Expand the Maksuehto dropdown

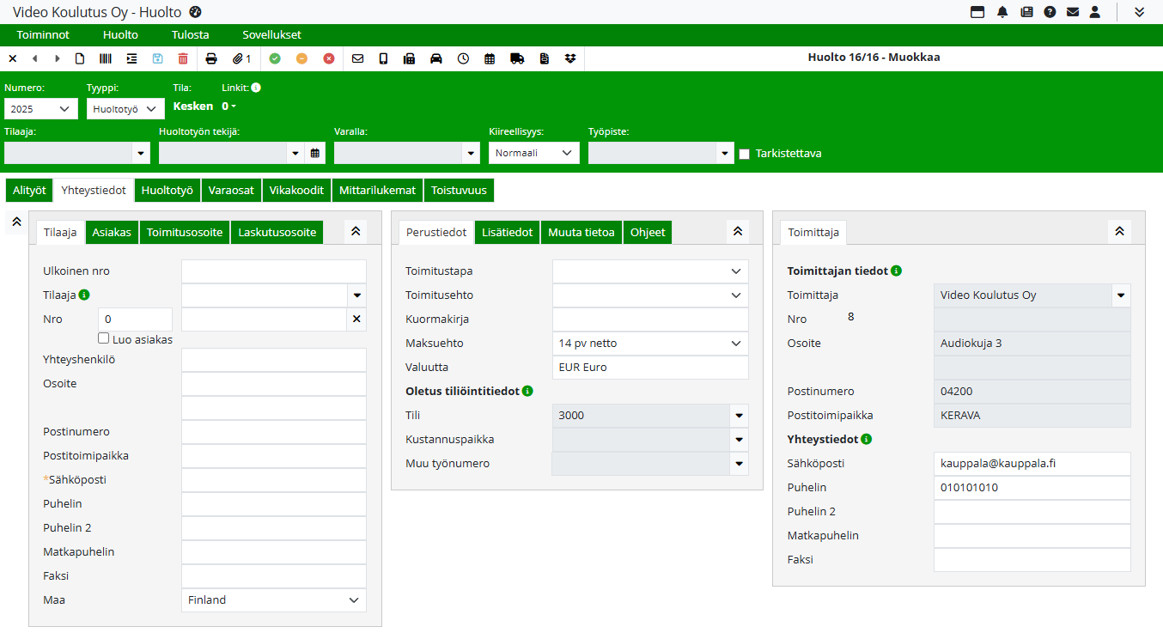pyautogui.click(x=650, y=344)
